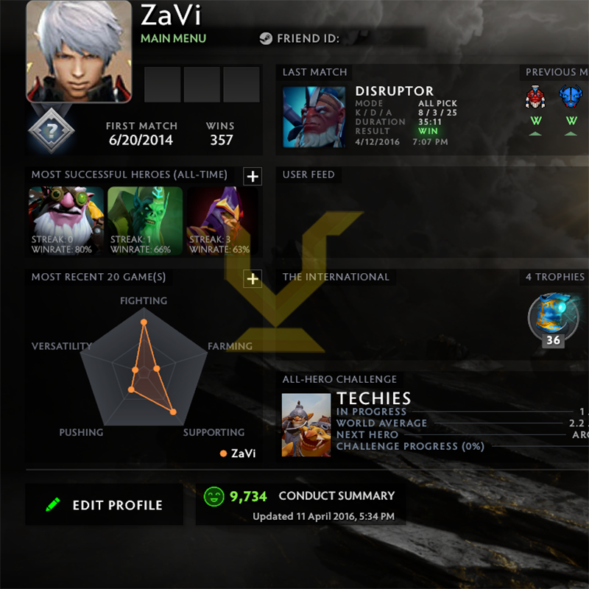Click the unranked medal question mark badge
The height and width of the screenshot is (589, 589).
52,131
